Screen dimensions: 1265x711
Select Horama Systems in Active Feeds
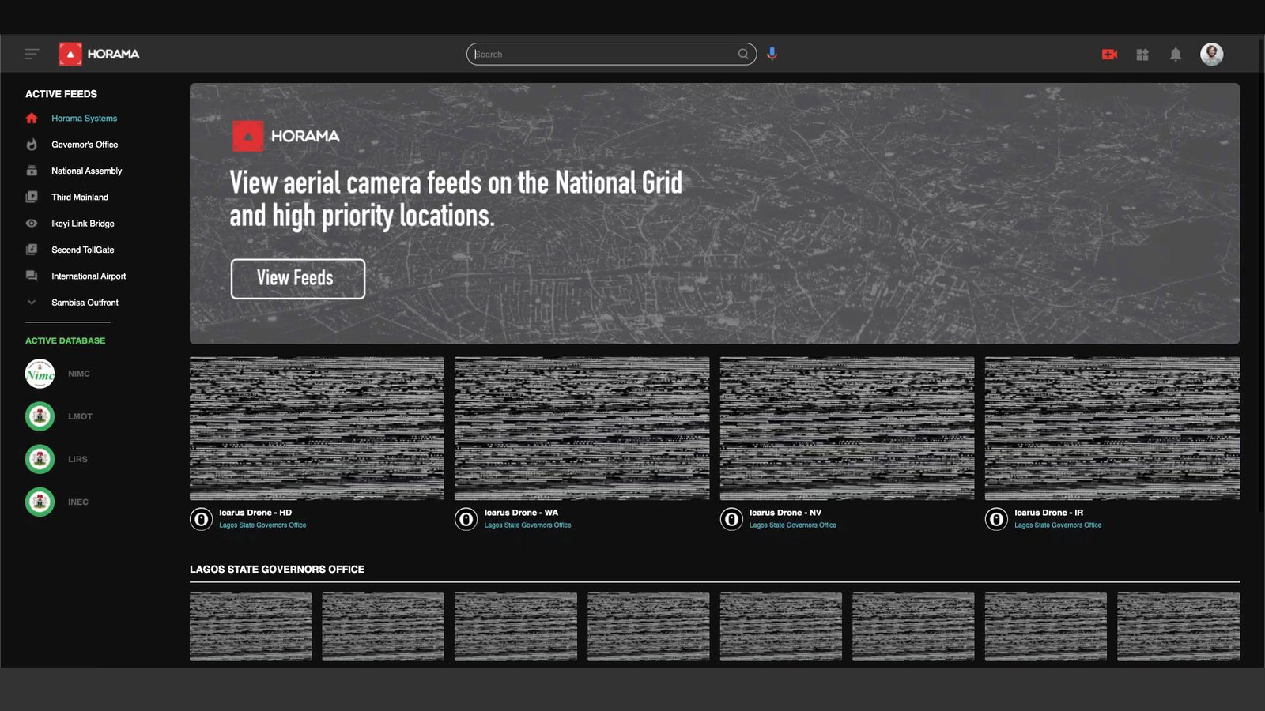coord(84,118)
